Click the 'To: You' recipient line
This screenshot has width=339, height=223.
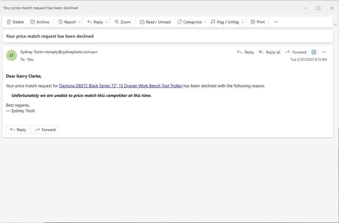[27, 59]
